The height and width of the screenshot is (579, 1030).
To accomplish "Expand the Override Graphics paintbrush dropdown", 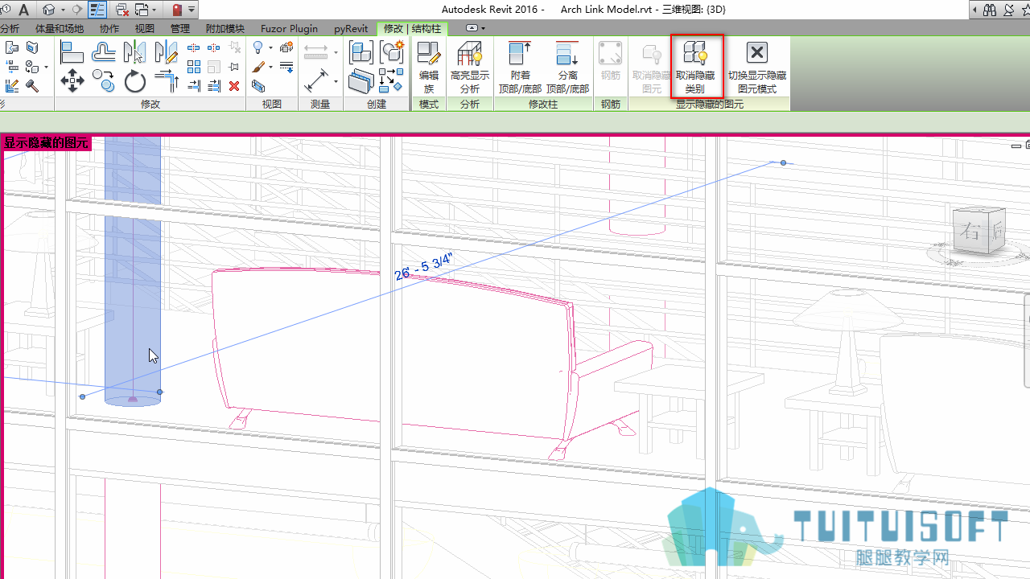I will 270,67.
